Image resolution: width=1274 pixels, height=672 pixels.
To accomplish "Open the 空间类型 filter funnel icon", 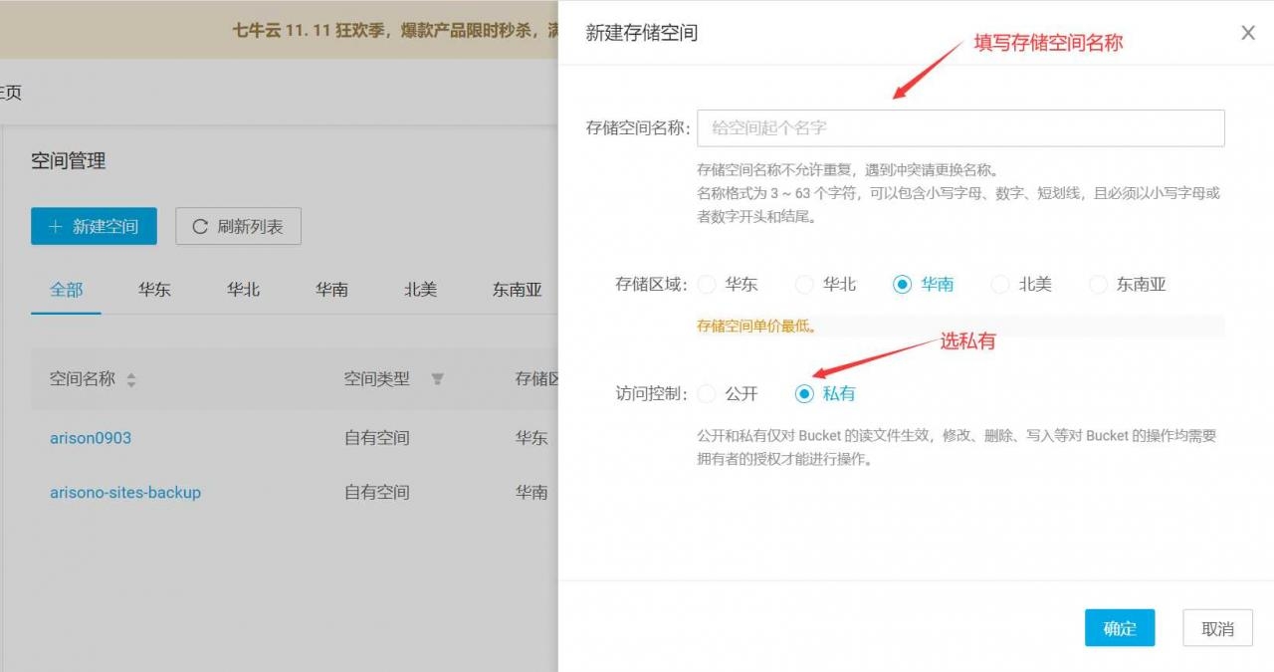I will [x=437, y=379].
